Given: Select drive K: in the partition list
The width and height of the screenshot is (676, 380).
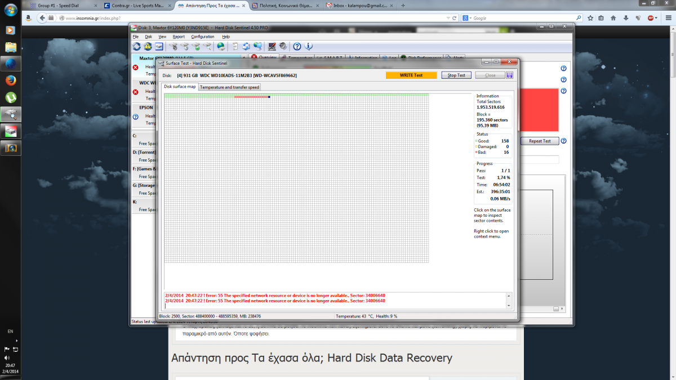Looking at the screenshot, I should pyautogui.click(x=143, y=205).
